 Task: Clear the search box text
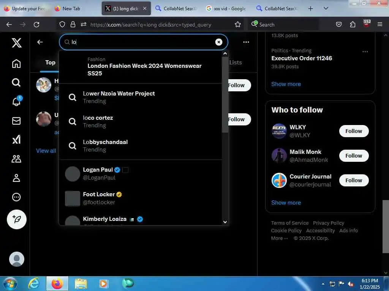(x=218, y=42)
